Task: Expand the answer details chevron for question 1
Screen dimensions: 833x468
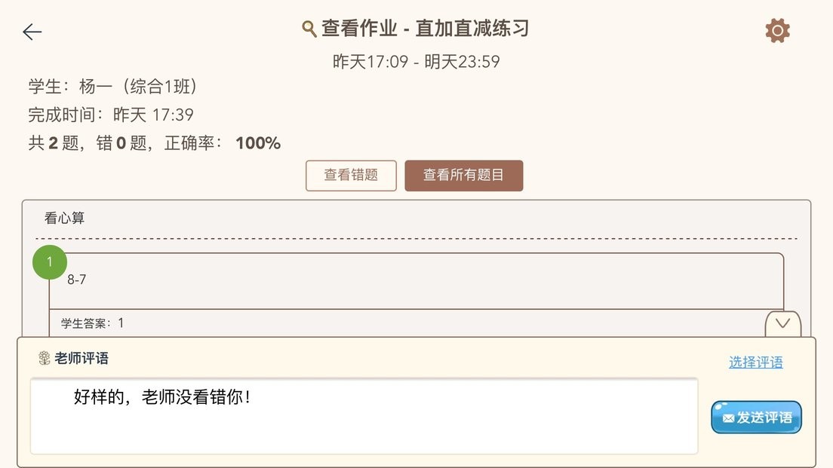Action: (x=782, y=324)
